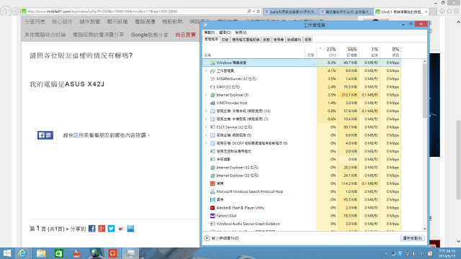Switch to the Startup tab
This screenshot has width=461, height=259.
[267, 40]
